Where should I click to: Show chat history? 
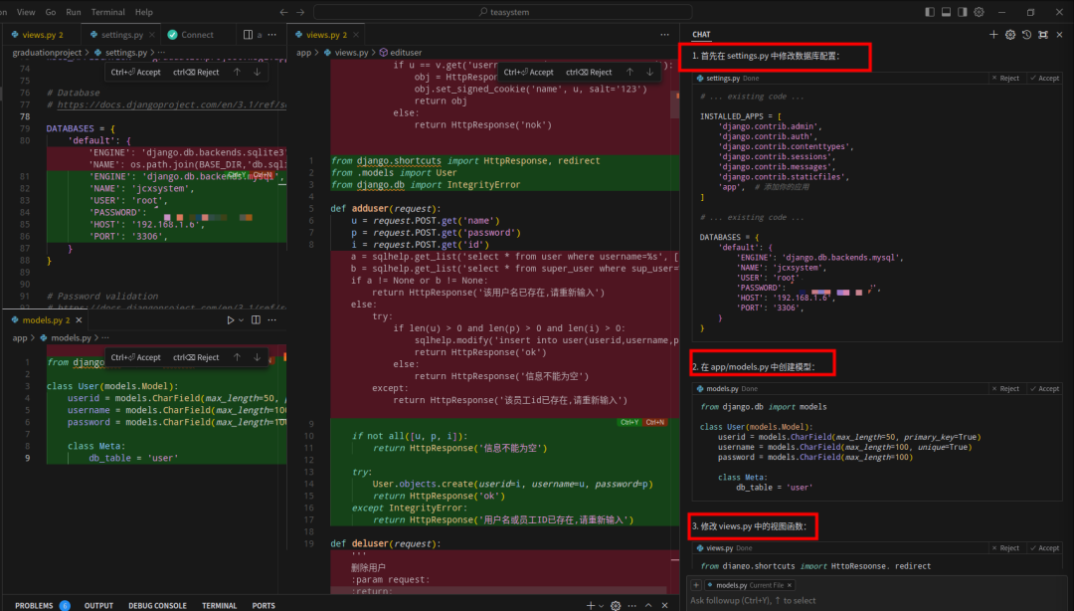[1026, 34]
